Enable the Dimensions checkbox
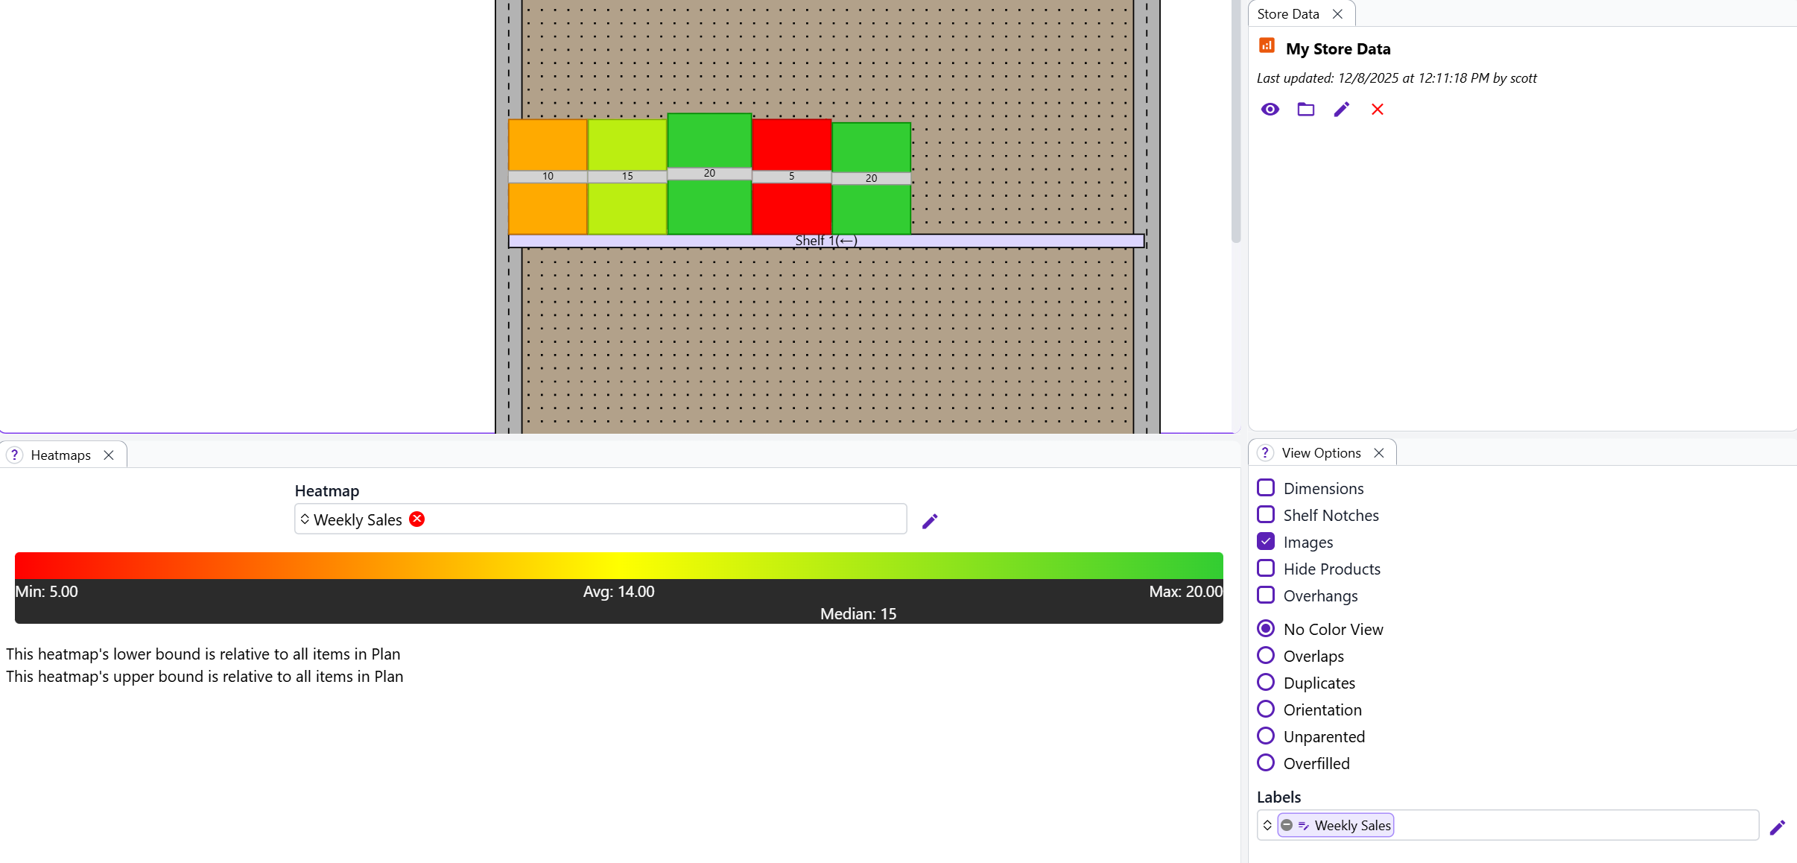The image size is (1797, 863). (x=1266, y=488)
